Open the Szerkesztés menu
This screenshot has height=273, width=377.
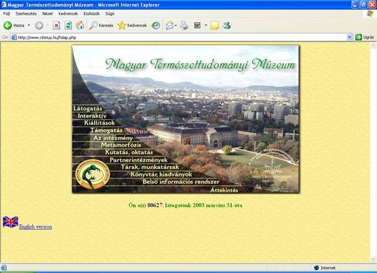25,13
